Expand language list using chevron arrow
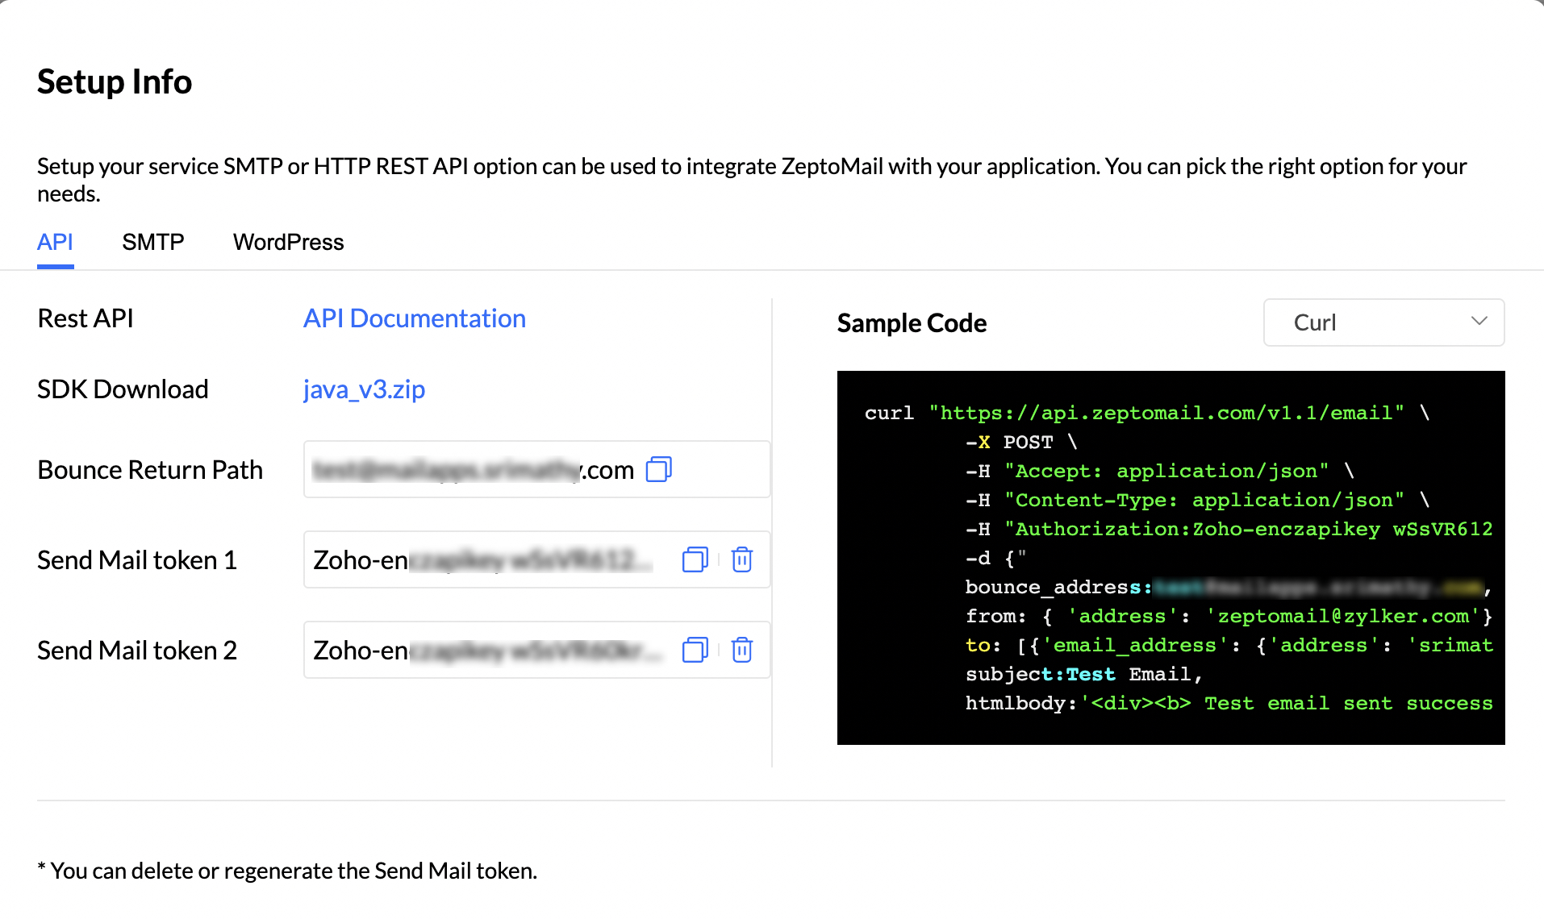The width and height of the screenshot is (1544, 919). click(x=1479, y=321)
